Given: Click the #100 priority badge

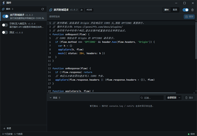Looking at the screenshot, I should tap(89, 10).
